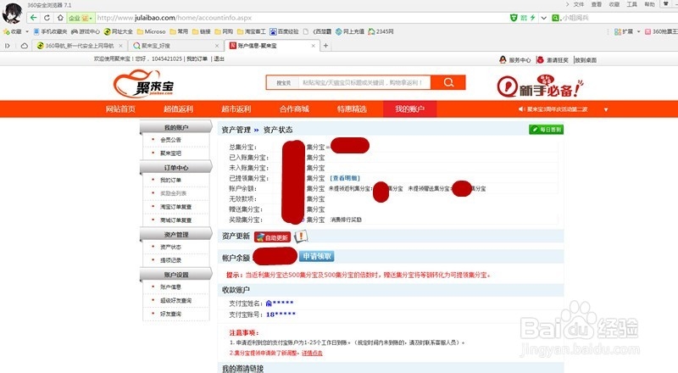
Task: Click the 我的订单 link in top bar
Action: pos(197,58)
